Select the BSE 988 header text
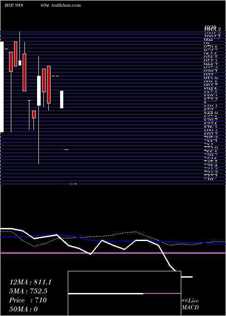 coord(14,5)
